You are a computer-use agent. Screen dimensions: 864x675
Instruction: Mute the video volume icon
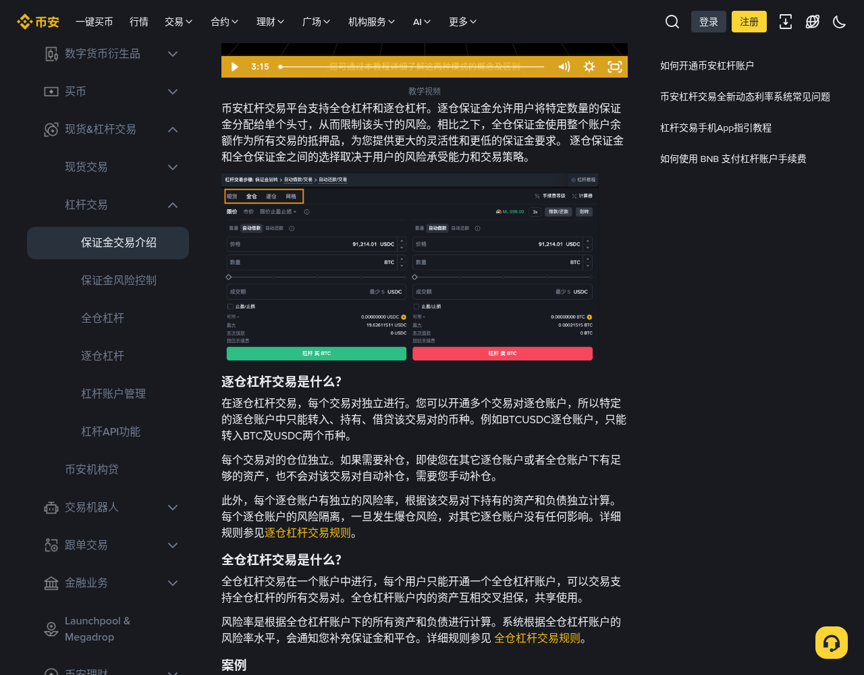564,67
